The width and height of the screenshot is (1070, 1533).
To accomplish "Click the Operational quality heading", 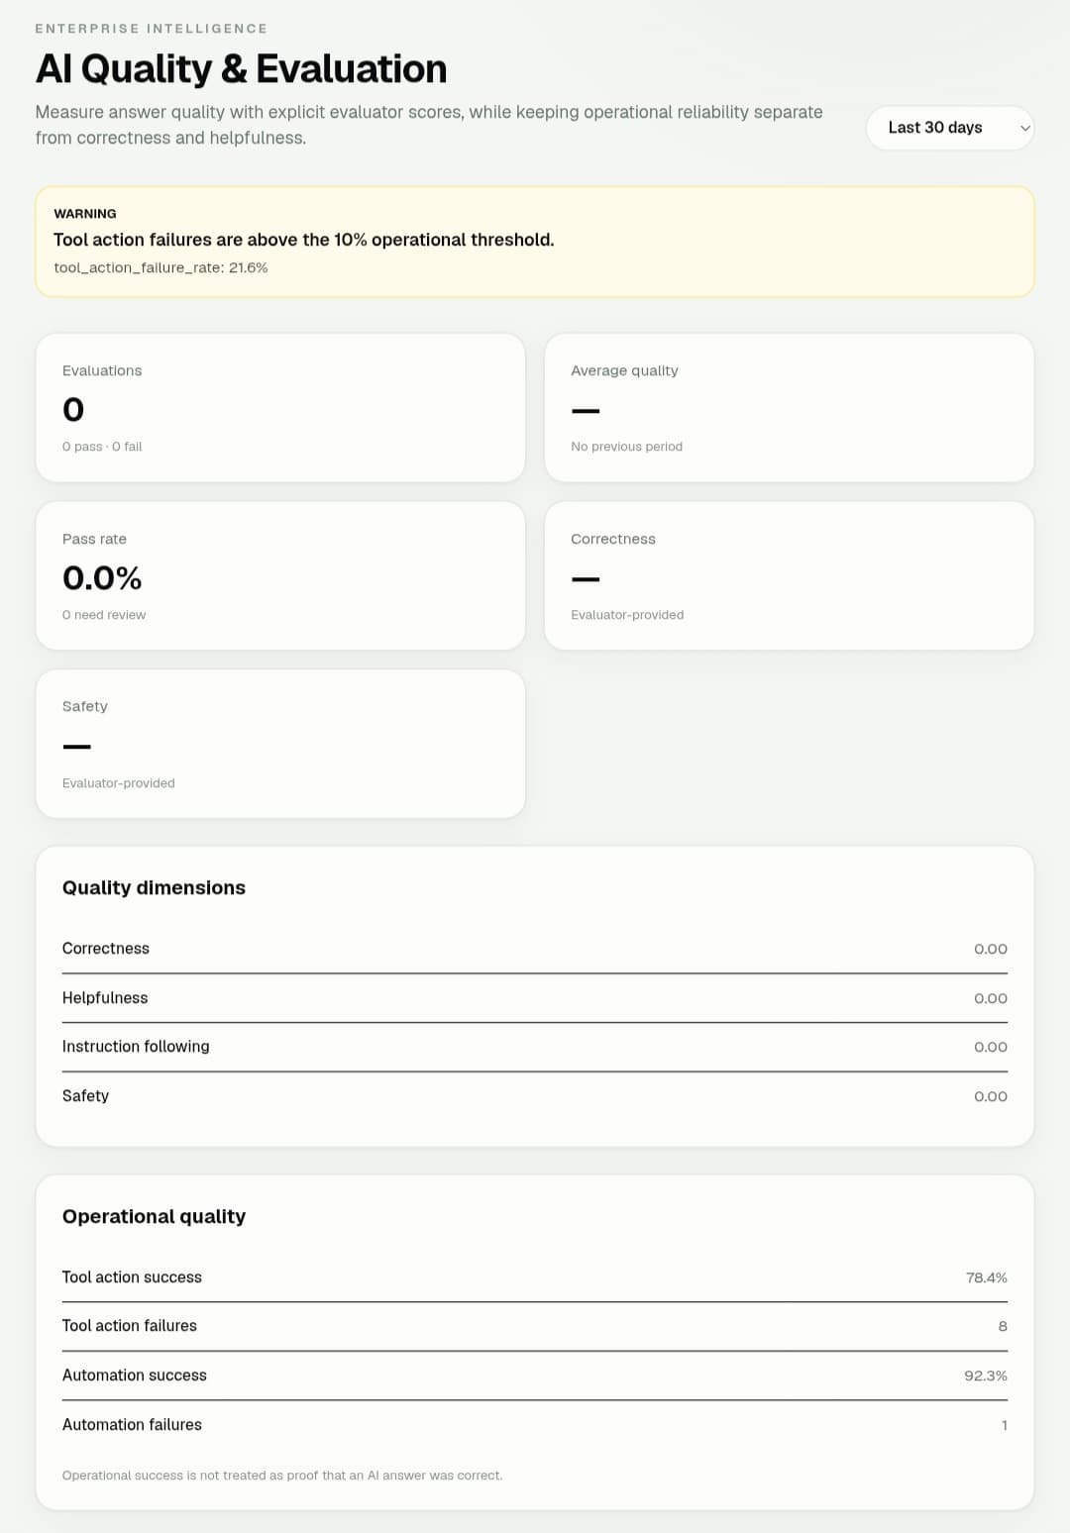I will [x=154, y=1216].
